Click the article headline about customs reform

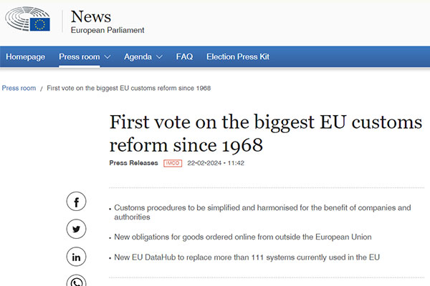pyautogui.click(x=265, y=134)
